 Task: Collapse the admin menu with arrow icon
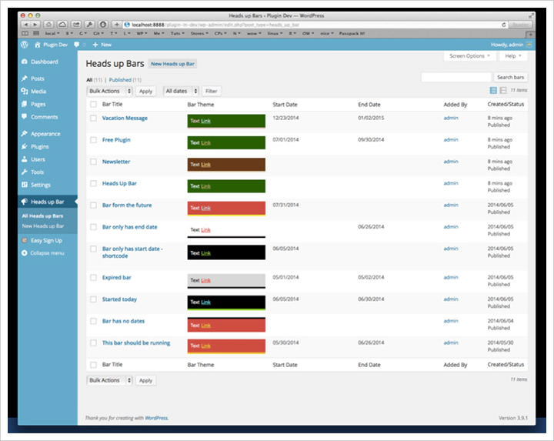[25, 253]
